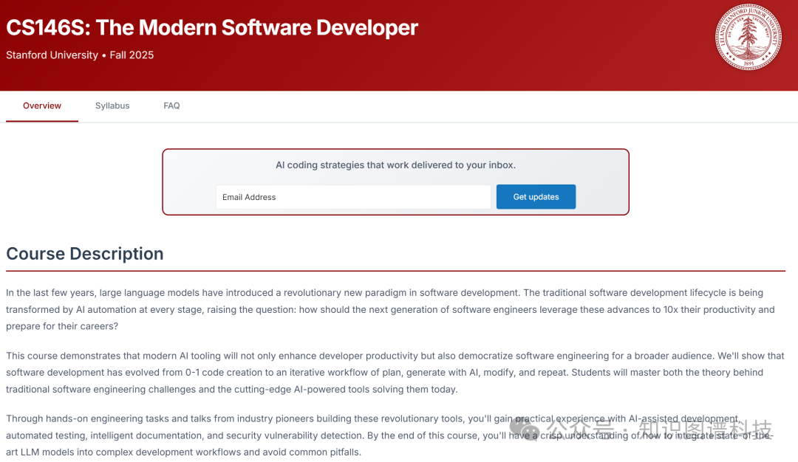Screen dimensions: 798x462
Task: Click the Get updates button
Action: pos(536,197)
